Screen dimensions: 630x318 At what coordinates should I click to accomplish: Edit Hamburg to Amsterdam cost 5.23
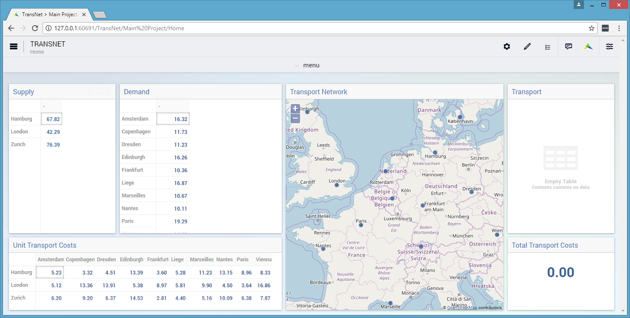tap(50, 272)
